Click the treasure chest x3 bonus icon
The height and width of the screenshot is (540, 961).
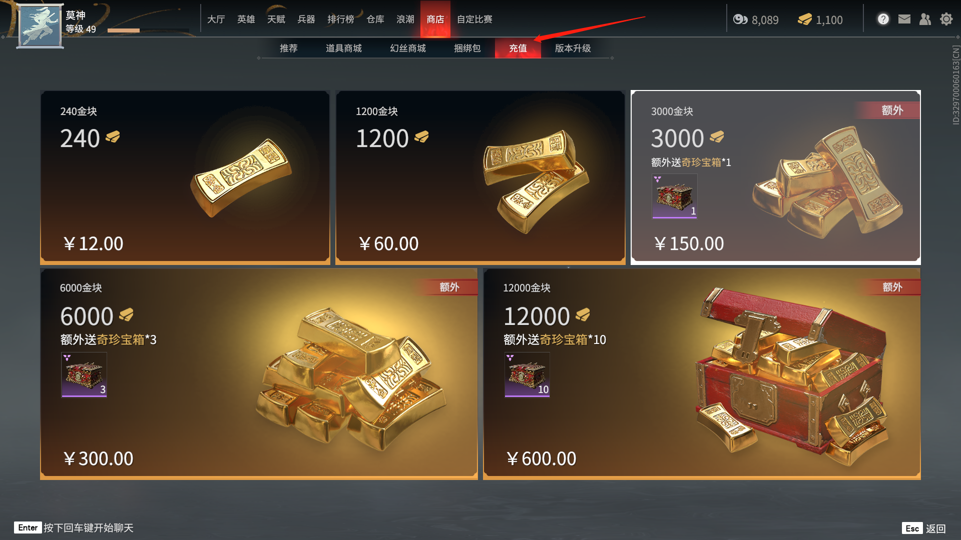(84, 374)
